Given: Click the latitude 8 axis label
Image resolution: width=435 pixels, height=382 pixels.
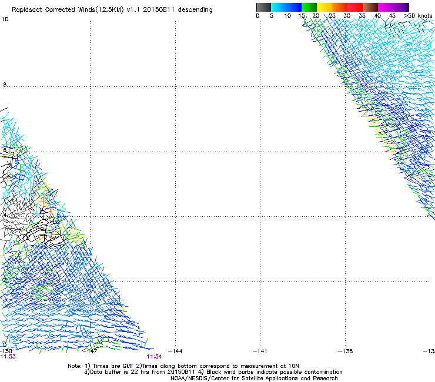Looking at the screenshot, I should pos(5,85).
